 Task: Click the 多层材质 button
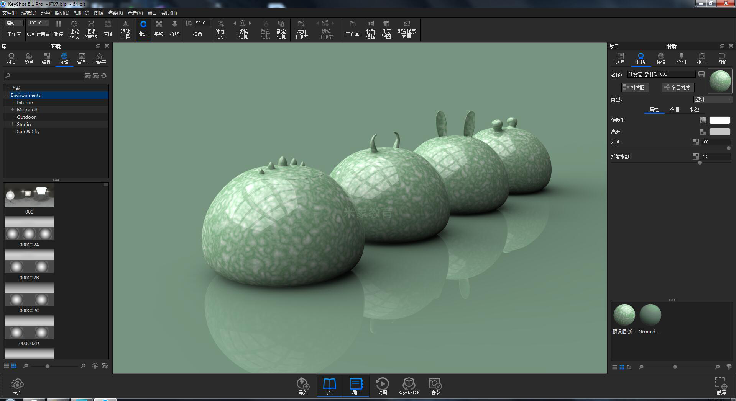point(678,87)
